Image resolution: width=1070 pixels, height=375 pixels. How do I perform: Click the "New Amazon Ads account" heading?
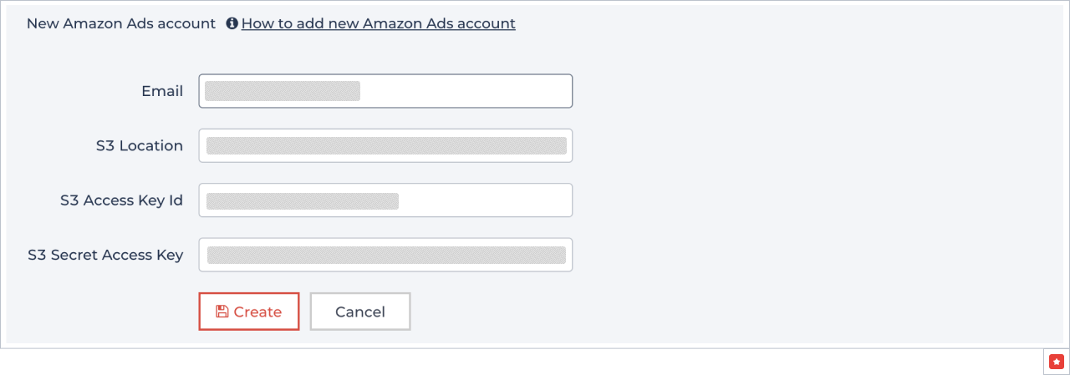(121, 23)
